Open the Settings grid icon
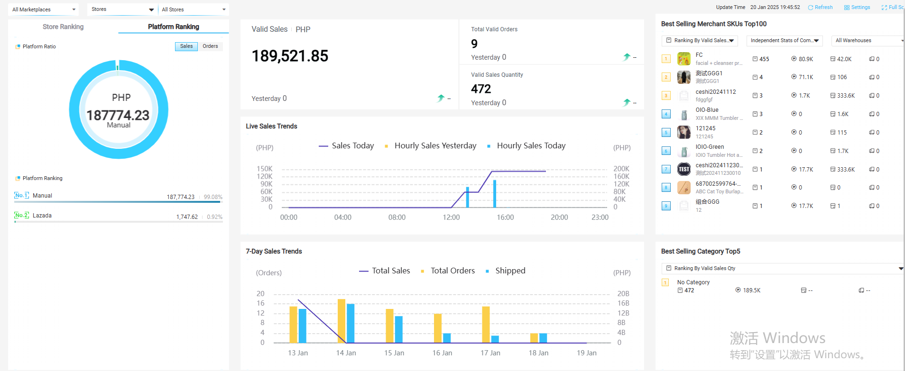 (x=847, y=8)
